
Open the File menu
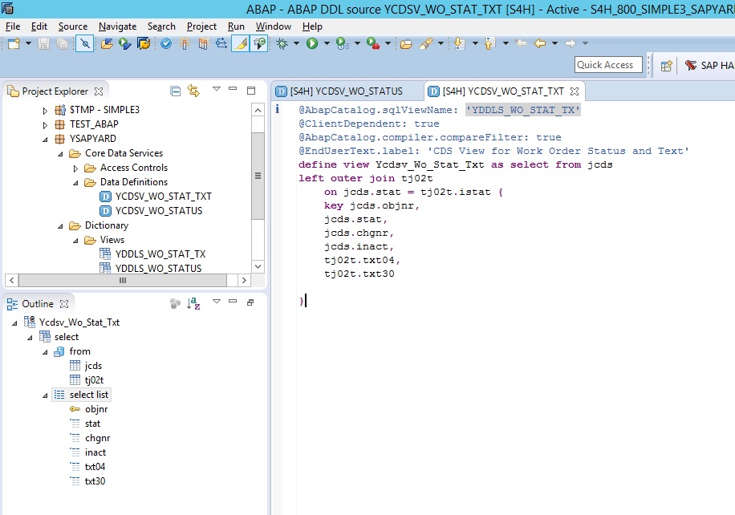click(13, 26)
